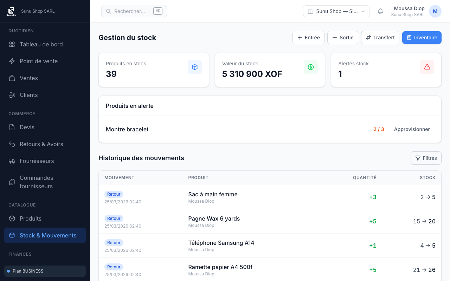
Task: Click the Inventaire button
Action: coord(422,38)
